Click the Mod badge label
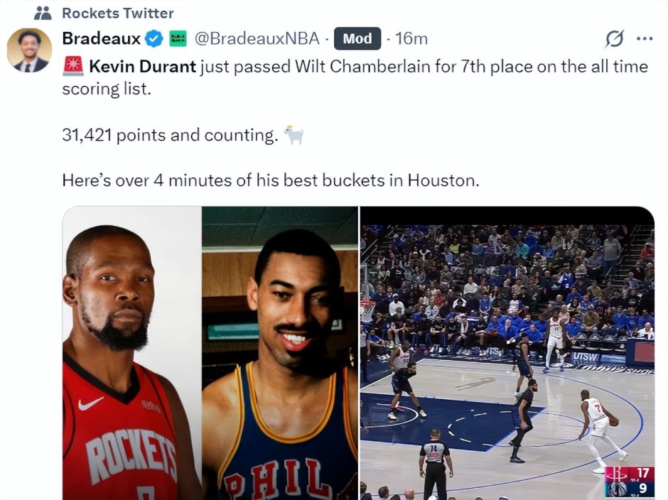Screen dimensions: 668x500 pos(357,39)
